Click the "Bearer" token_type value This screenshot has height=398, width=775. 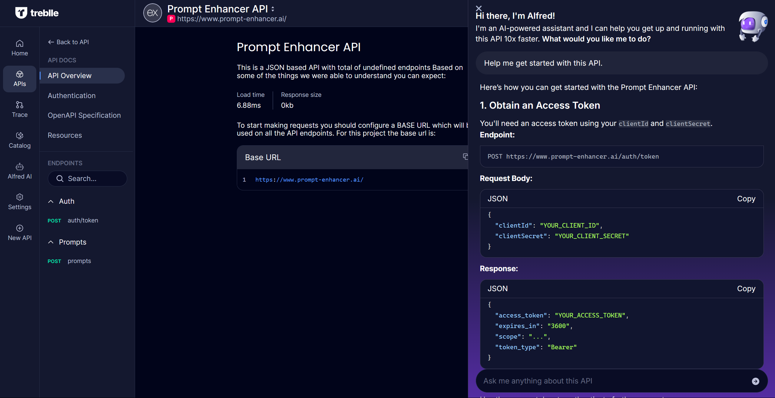pos(562,347)
